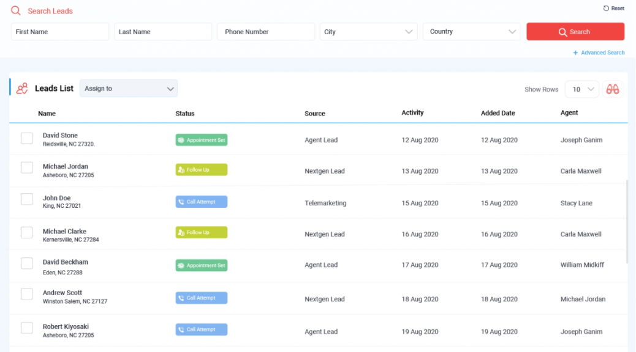Click Michael Jordan in the Agent column
Screen dimensions: 636x352
click(583, 299)
